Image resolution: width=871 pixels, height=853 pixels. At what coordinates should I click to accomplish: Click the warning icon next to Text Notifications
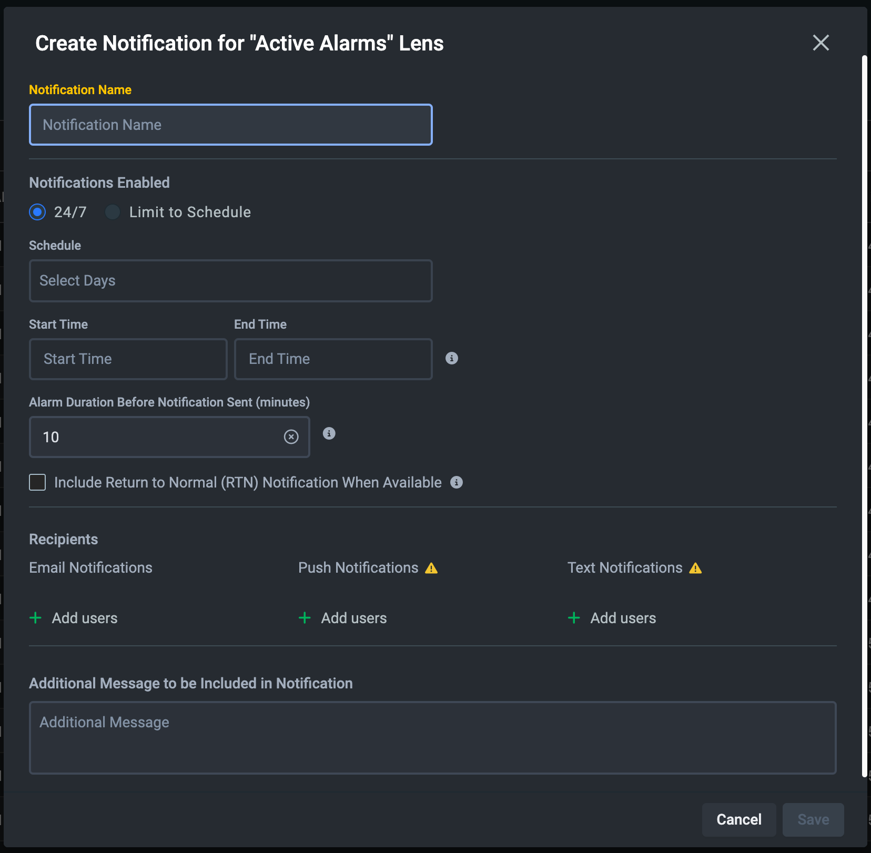[695, 568]
